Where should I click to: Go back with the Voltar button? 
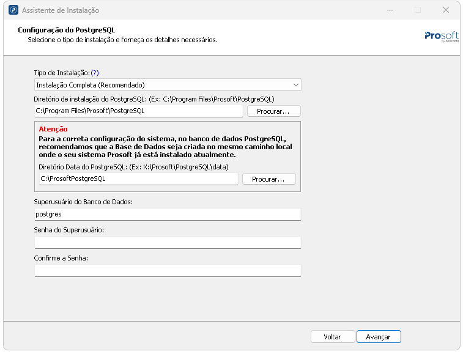click(332, 337)
